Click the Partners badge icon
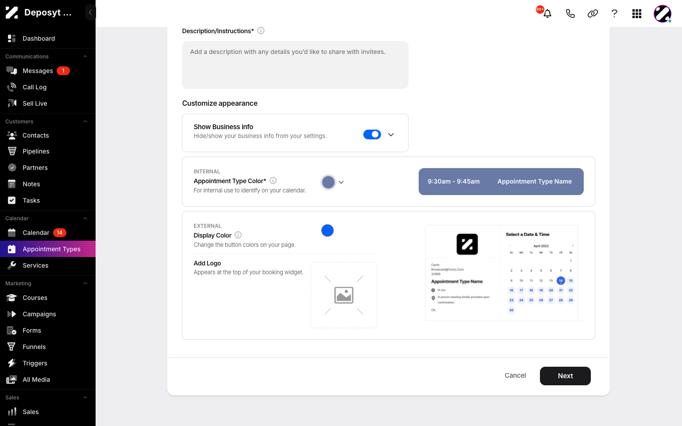The width and height of the screenshot is (682, 426). [12, 168]
